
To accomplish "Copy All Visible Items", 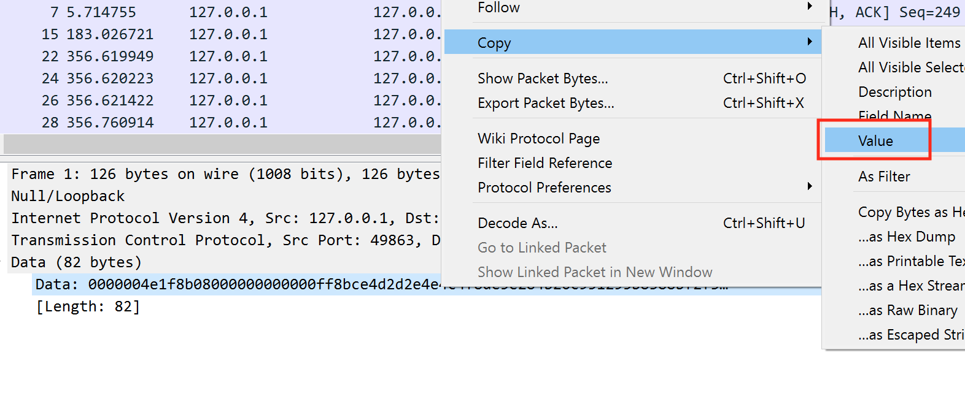I will coord(909,43).
